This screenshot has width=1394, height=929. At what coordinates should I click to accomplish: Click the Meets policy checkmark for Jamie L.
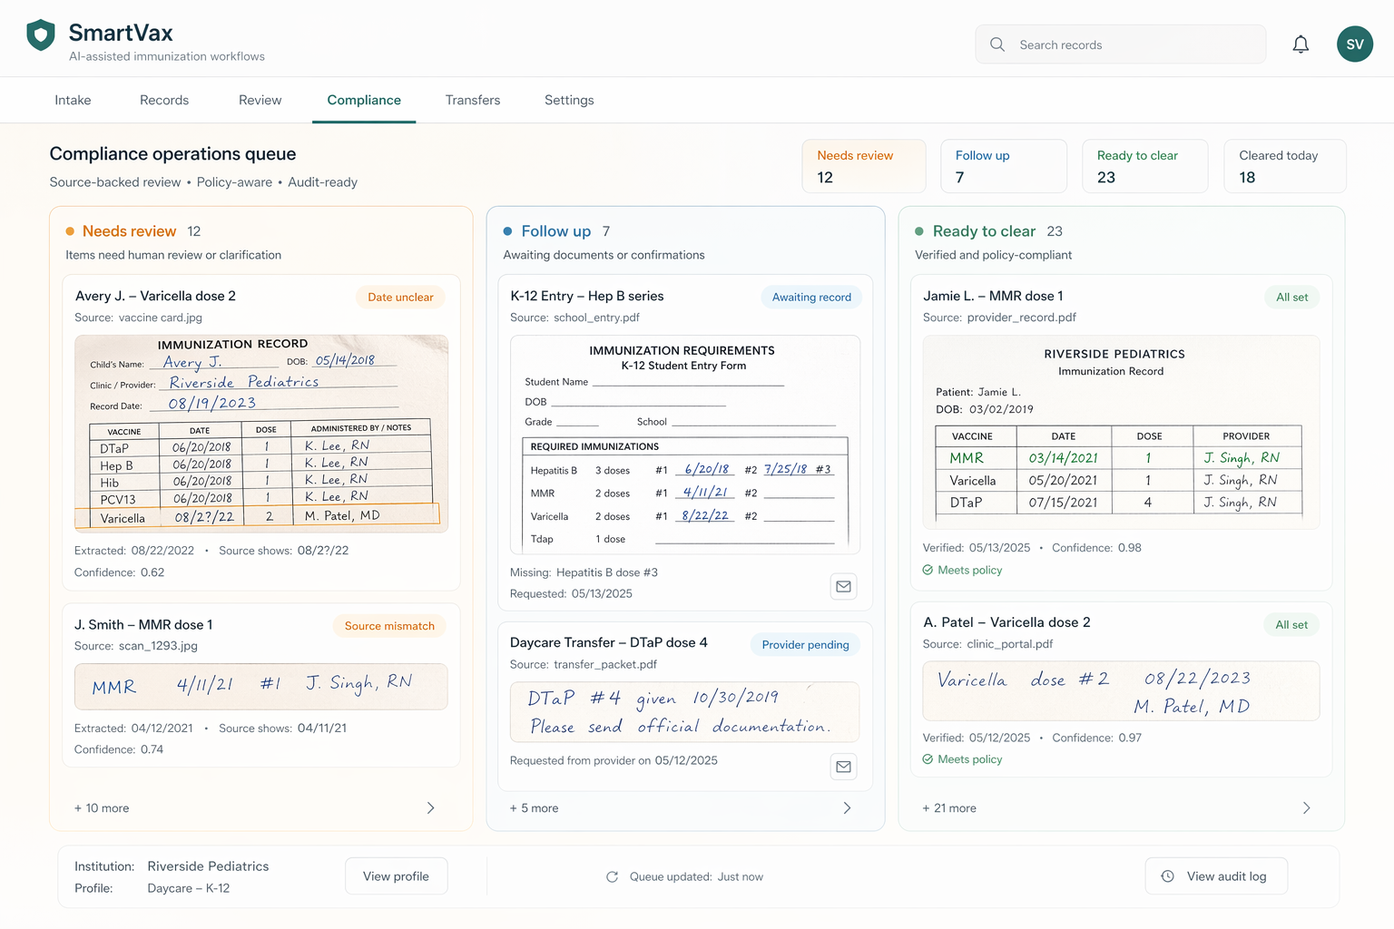pyautogui.click(x=928, y=570)
